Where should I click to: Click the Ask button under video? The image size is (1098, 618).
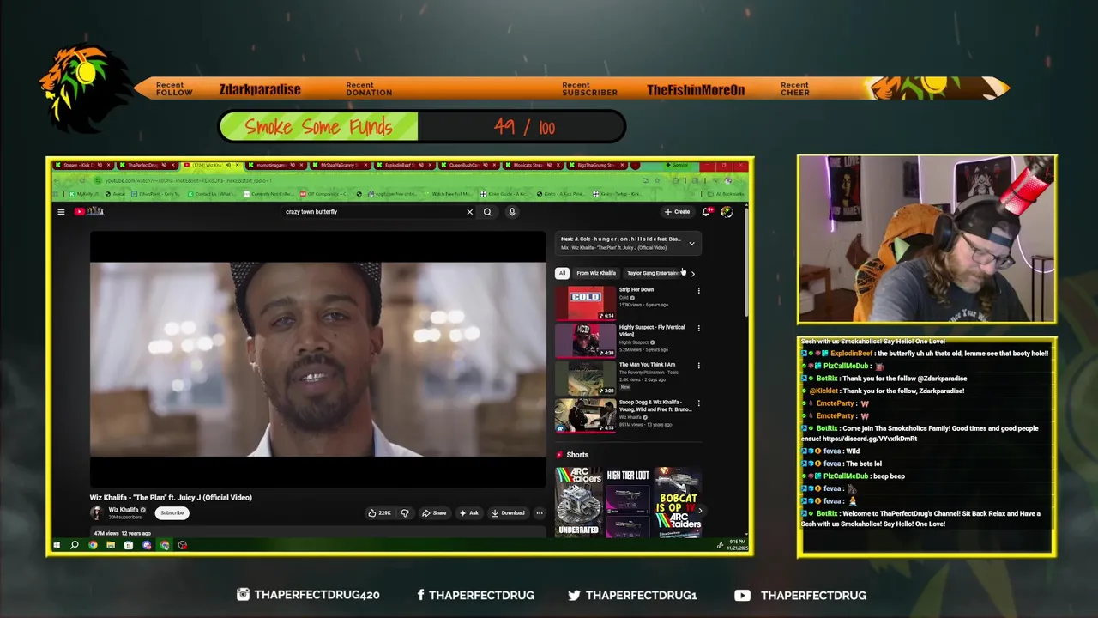coord(468,513)
